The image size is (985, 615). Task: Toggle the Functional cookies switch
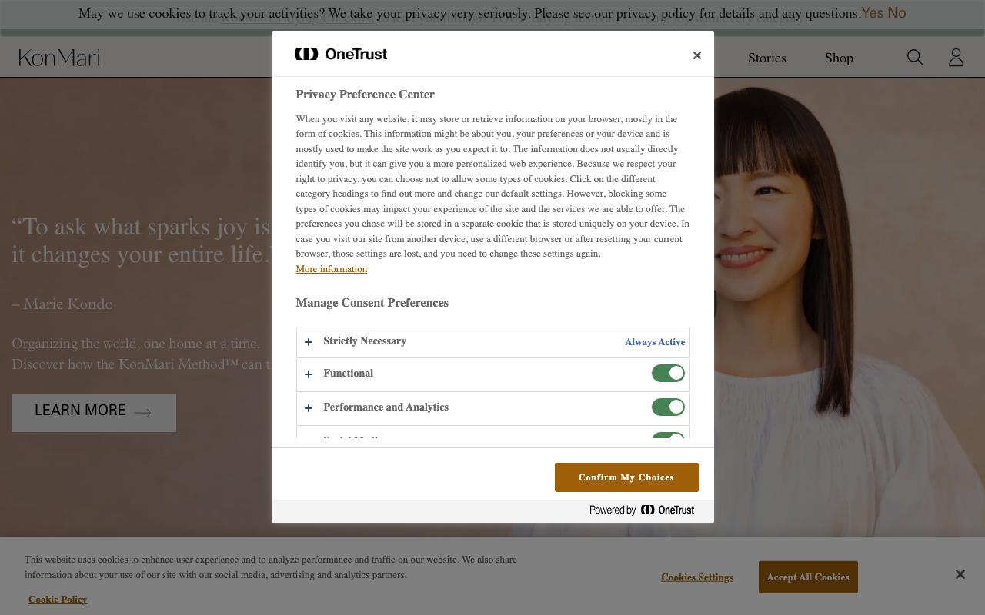668,374
